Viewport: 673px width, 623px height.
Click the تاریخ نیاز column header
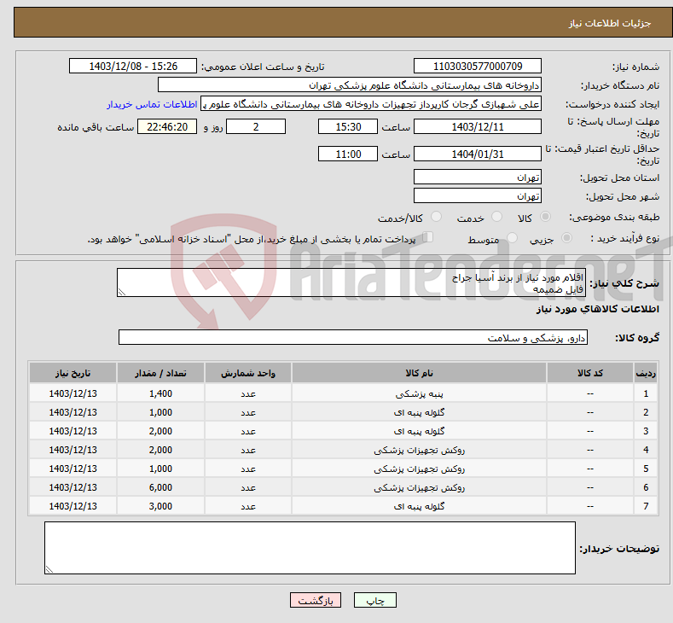pos(73,373)
